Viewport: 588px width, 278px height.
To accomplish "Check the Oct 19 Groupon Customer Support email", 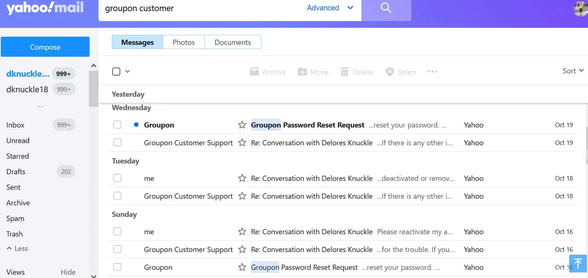I will point(117,143).
